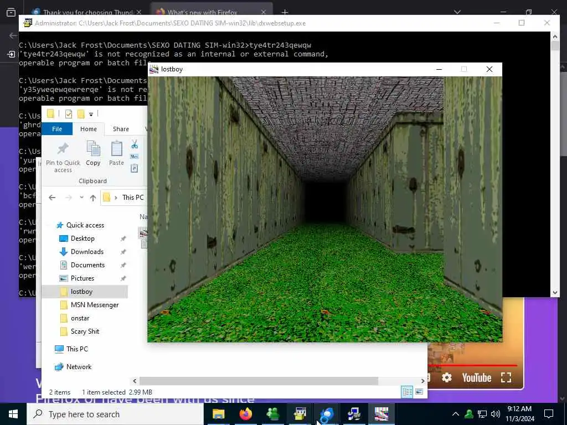Click the YouTube logo in video player
567x425 pixels.
477,377
